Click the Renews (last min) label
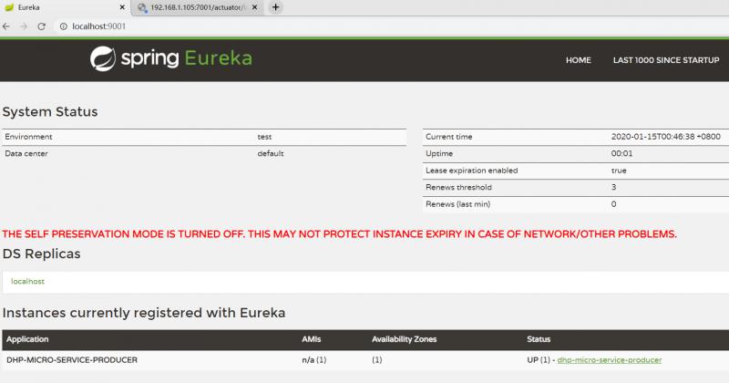729x383 pixels. coord(457,204)
